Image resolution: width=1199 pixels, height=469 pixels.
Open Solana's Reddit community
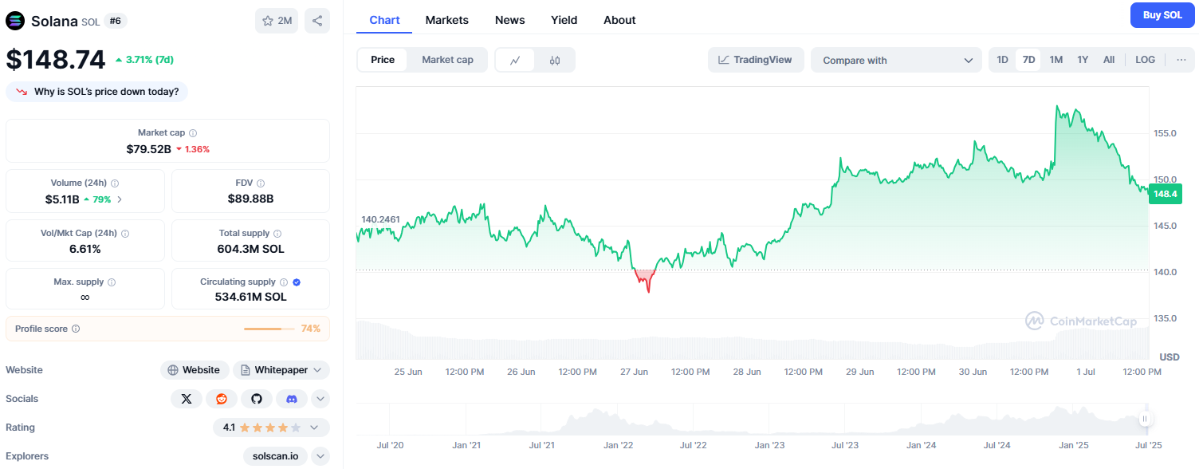coord(222,399)
